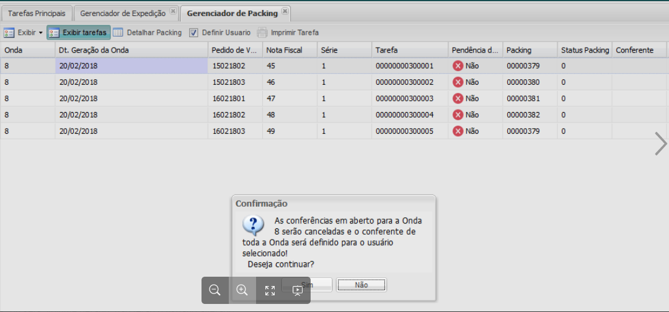Click red X icon for task 00000000300002
This screenshot has height=312, width=669.
[458, 82]
